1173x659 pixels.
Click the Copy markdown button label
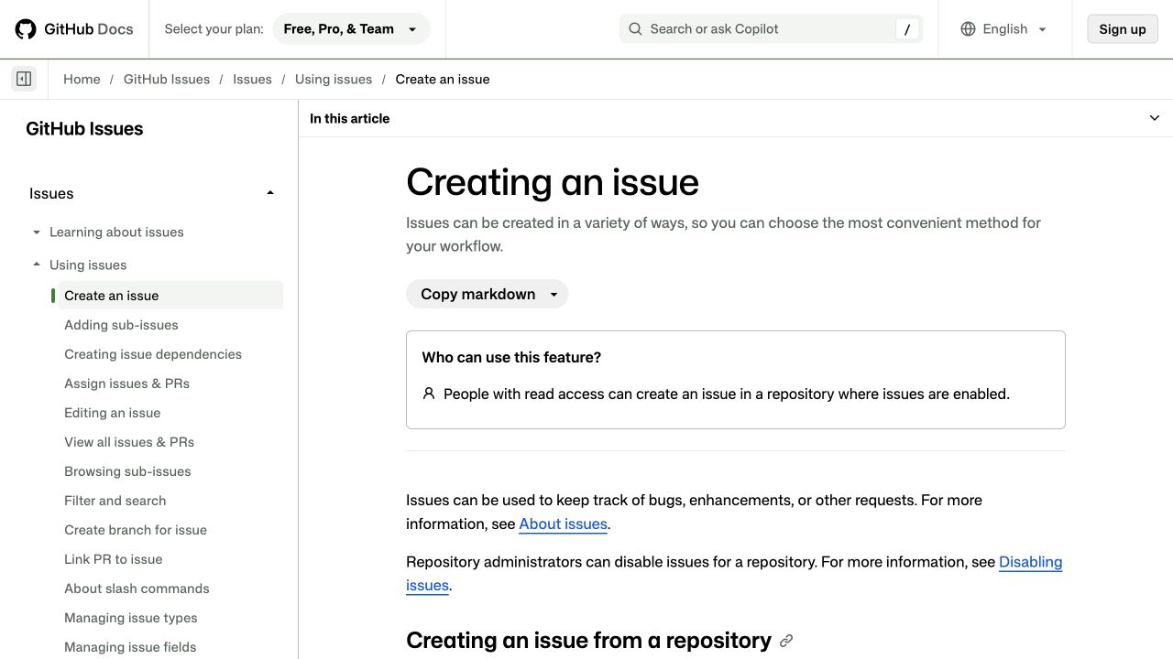click(x=477, y=295)
